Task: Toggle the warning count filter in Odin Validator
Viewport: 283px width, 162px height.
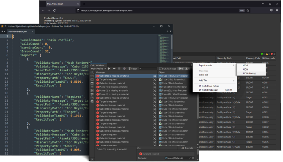Action: click(x=187, y=69)
